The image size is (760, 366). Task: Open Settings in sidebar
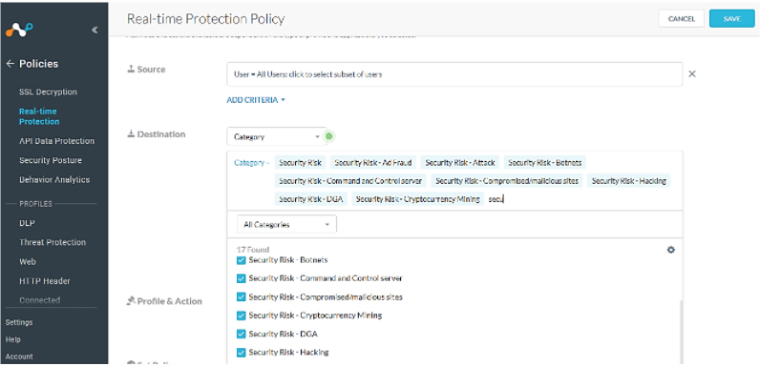click(19, 322)
